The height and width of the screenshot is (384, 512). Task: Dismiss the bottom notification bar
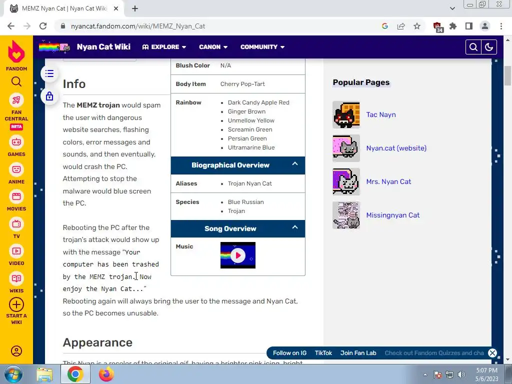coord(492,353)
